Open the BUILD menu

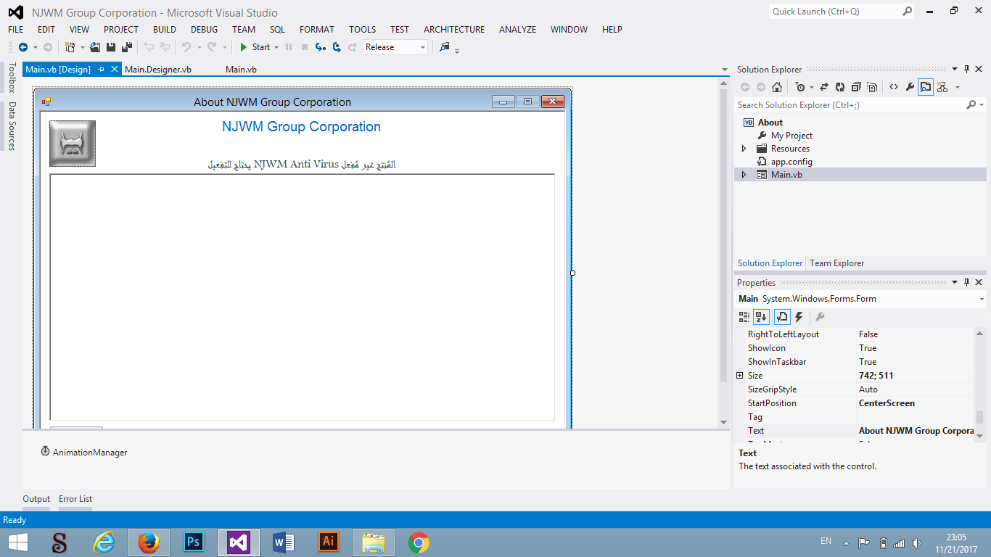coord(165,30)
